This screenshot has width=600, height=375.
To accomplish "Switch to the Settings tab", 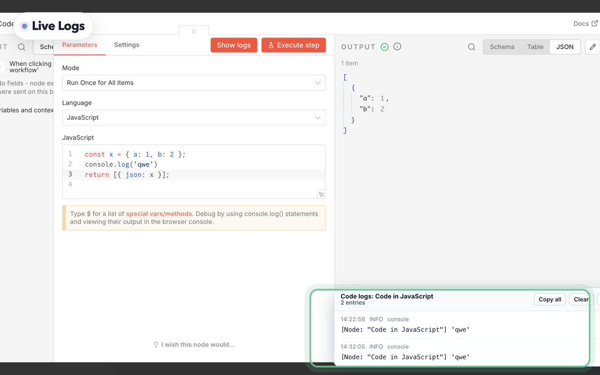I will point(127,45).
